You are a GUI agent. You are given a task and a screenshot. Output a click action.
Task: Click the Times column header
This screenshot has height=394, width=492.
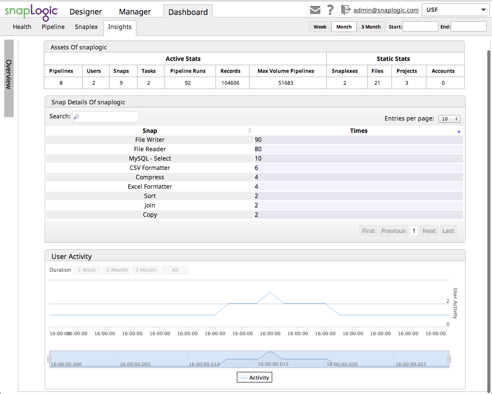(359, 131)
